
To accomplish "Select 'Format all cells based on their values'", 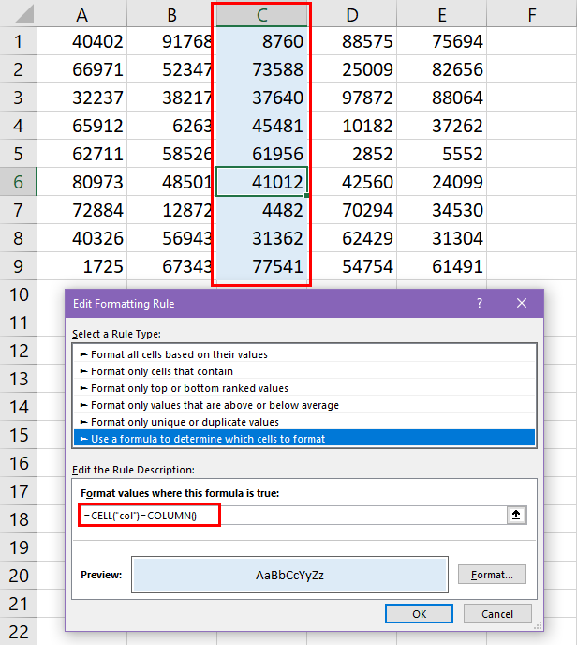I will (x=304, y=354).
